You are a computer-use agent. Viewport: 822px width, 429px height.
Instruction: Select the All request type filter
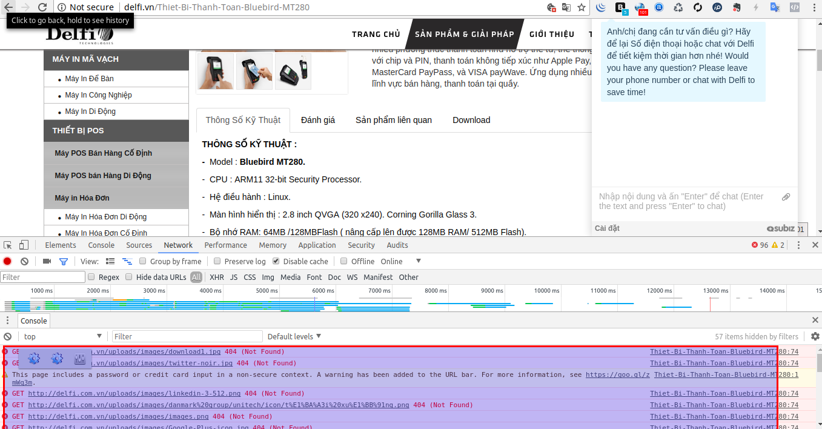(x=196, y=277)
